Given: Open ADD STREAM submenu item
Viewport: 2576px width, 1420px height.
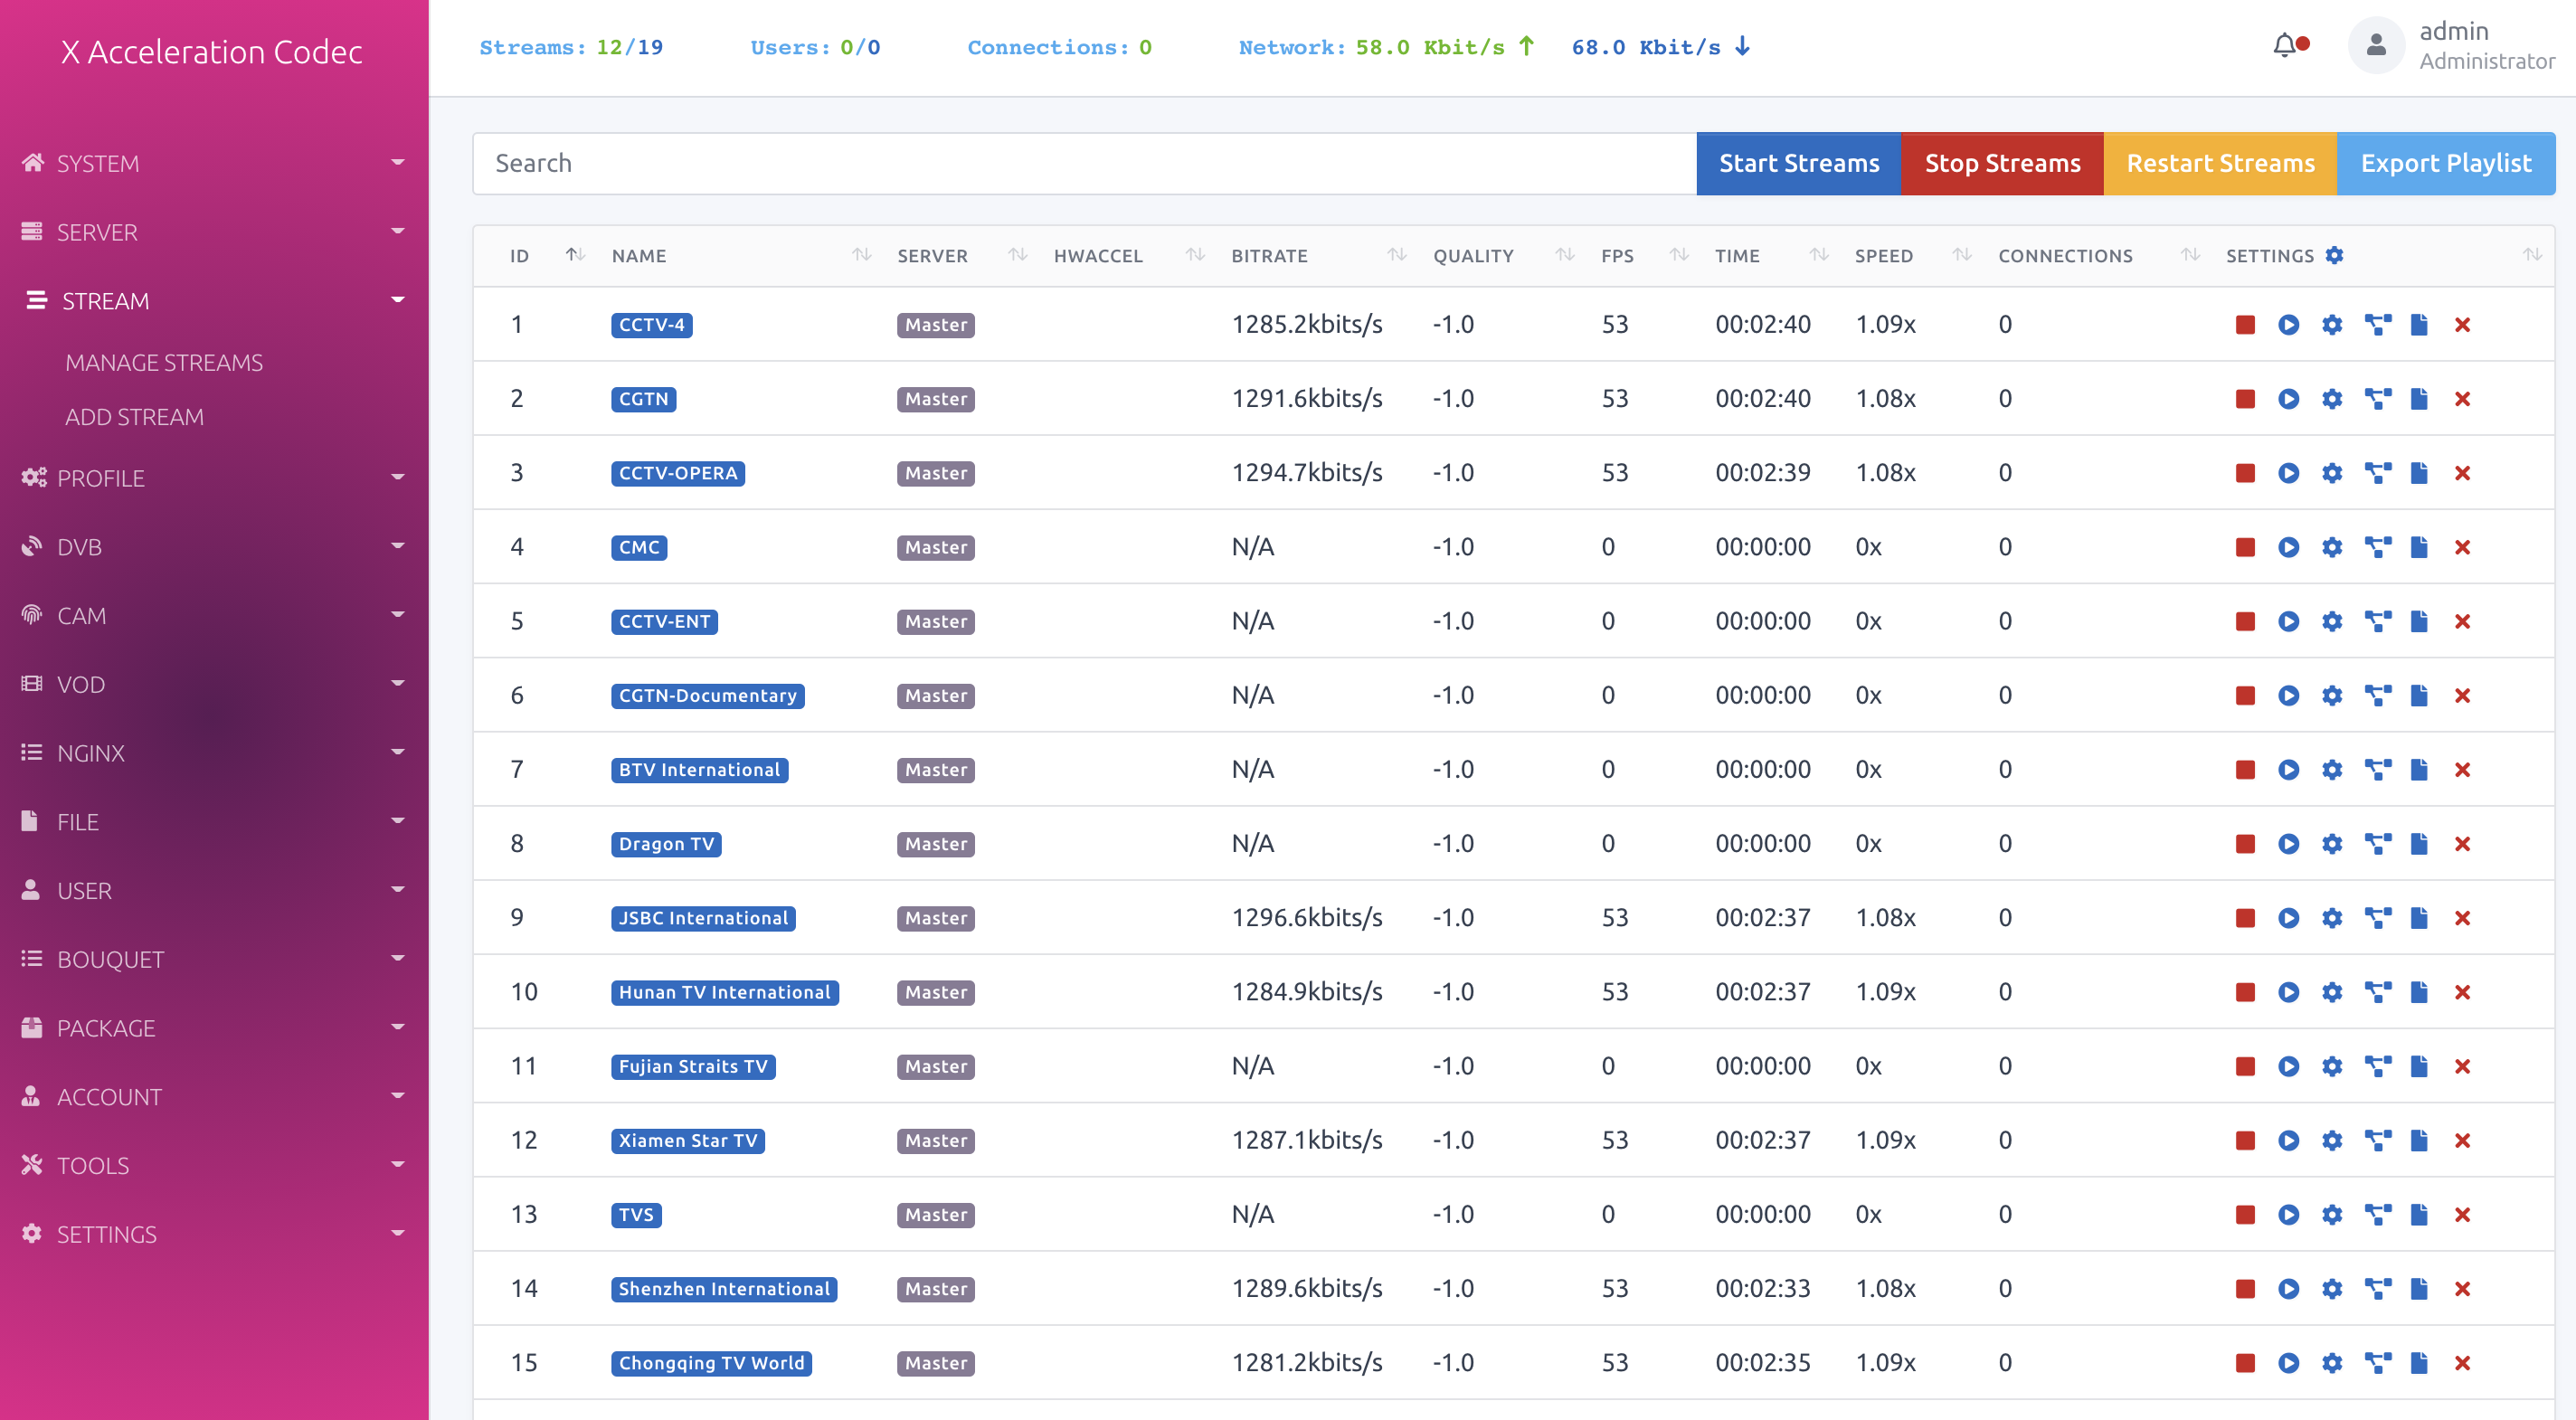Looking at the screenshot, I should pyautogui.click(x=134, y=417).
